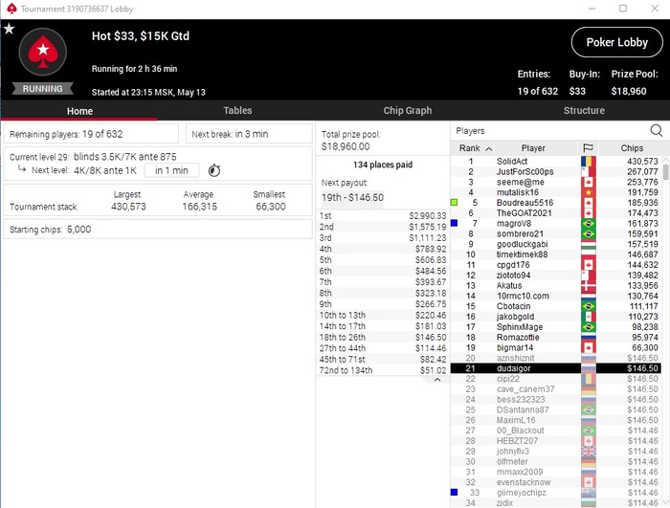670x508 pixels.
Task: Click the level timer stopwatch icon
Action: tap(214, 170)
